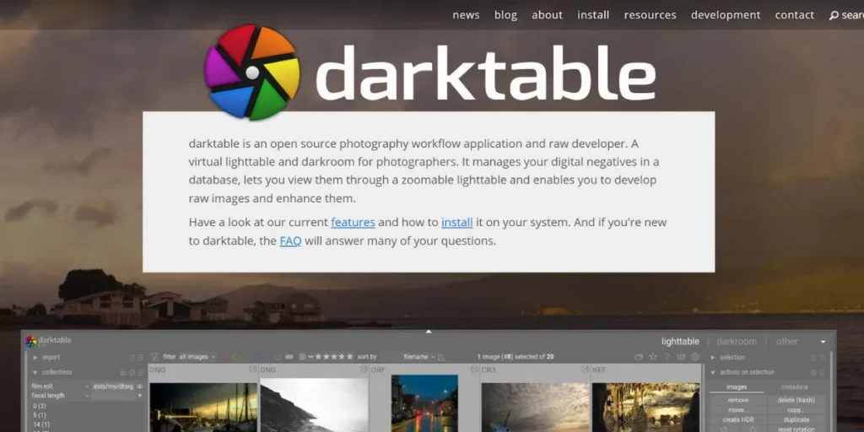Open the import module presets menu icon

coord(141,357)
